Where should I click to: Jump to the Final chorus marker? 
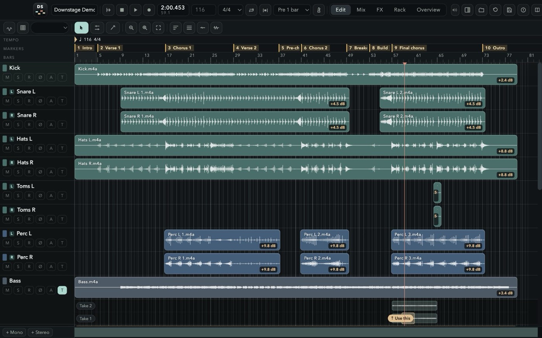click(409, 48)
